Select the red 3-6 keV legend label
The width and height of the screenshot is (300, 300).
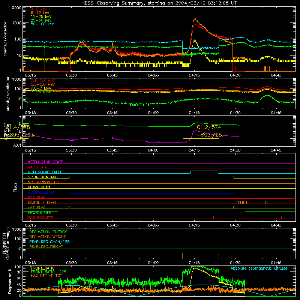tap(39, 9)
